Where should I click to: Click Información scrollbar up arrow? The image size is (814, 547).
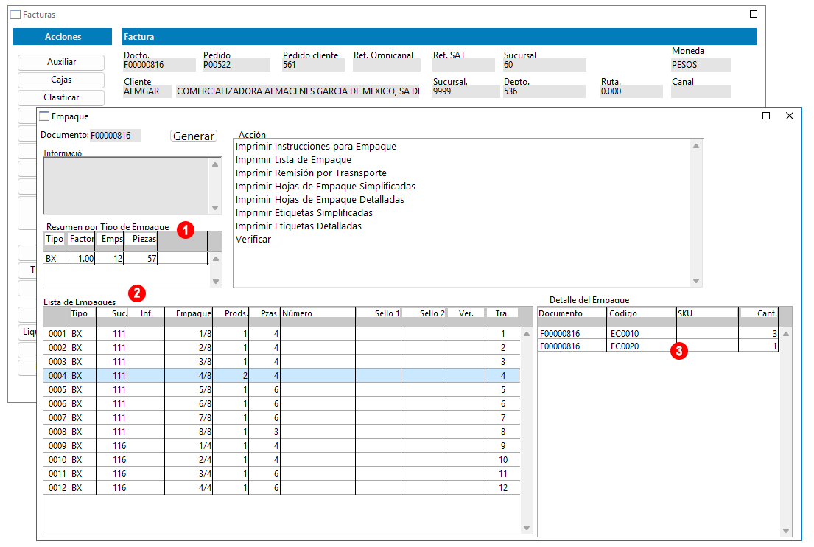pyautogui.click(x=215, y=164)
